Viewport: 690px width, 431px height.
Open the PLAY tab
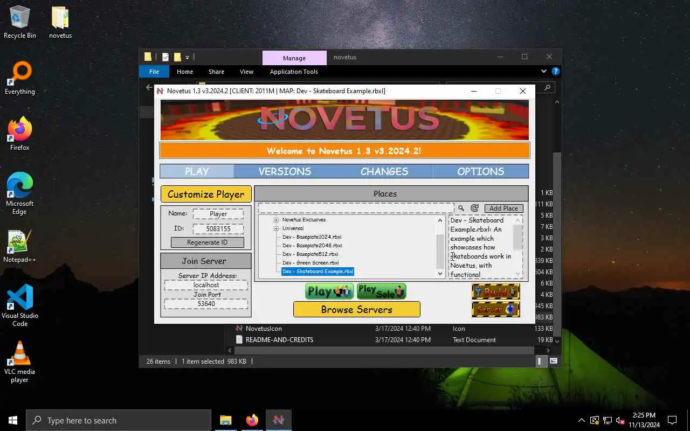point(197,171)
